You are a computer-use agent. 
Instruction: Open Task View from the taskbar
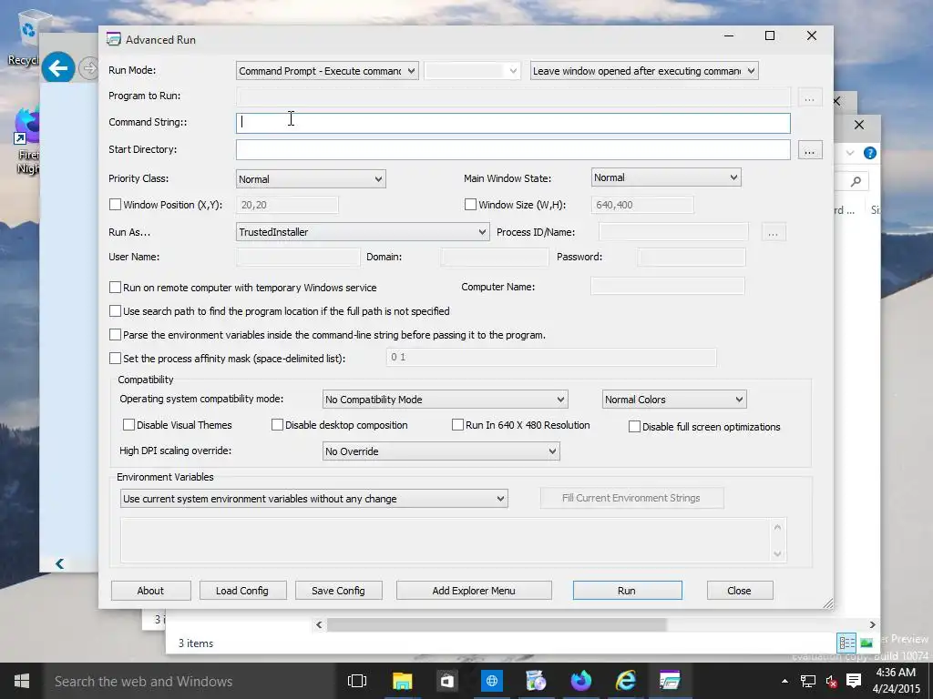point(357,681)
